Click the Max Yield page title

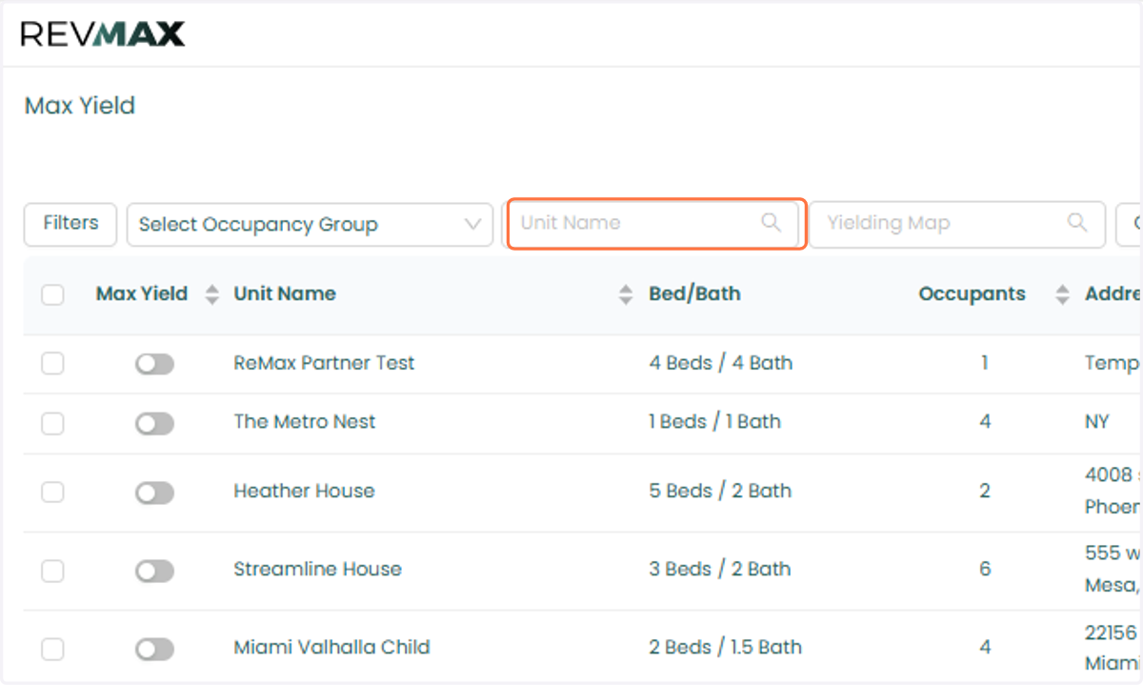[x=80, y=105]
